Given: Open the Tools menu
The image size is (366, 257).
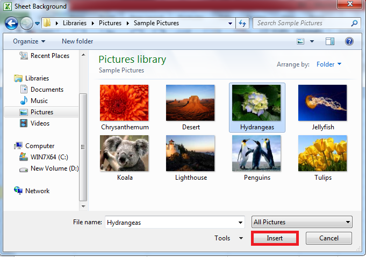Looking at the screenshot, I should pyautogui.click(x=222, y=238).
